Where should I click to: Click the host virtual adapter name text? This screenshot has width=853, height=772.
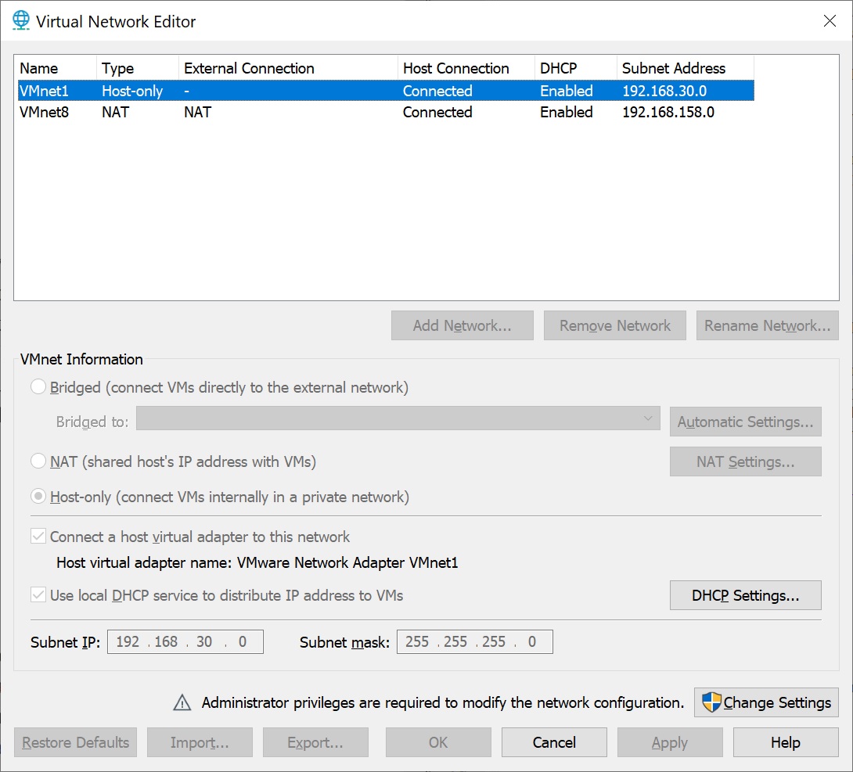pos(257,562)
